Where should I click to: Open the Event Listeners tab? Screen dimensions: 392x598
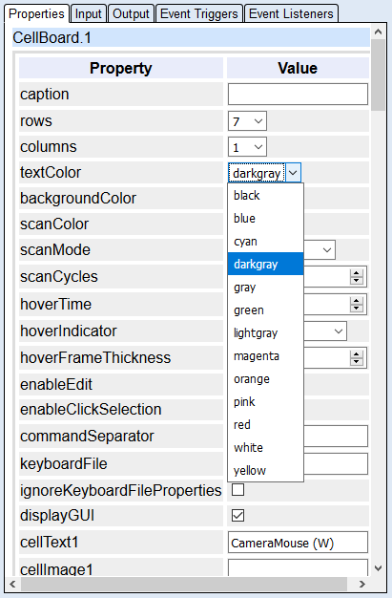click(291, 13)
